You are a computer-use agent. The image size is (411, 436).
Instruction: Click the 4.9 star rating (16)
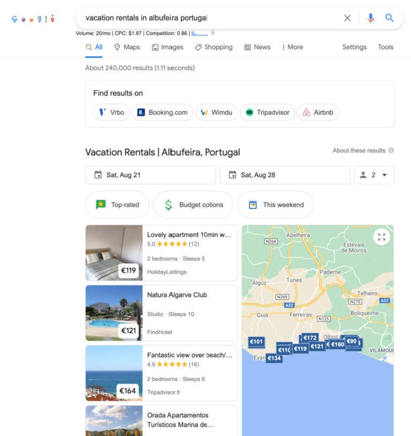pyautogui.click(x=173, y=364)
